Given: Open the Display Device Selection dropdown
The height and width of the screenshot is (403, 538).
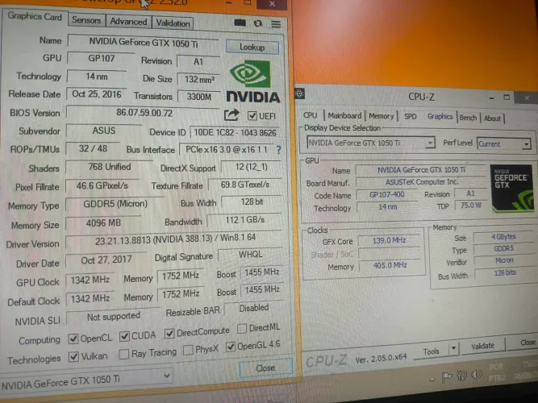Looking at the screenshot, I should point(430,143).
